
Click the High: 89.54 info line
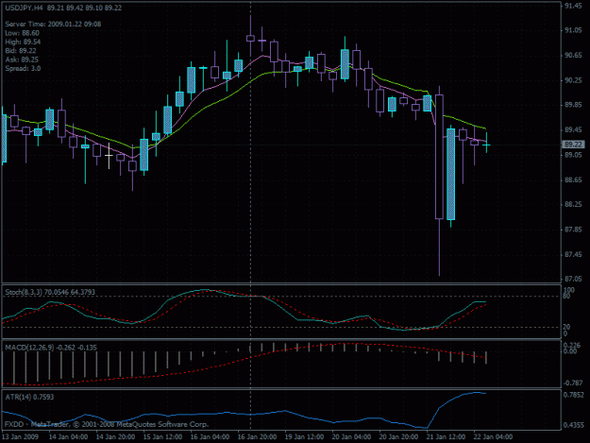[x=23, y=42]
